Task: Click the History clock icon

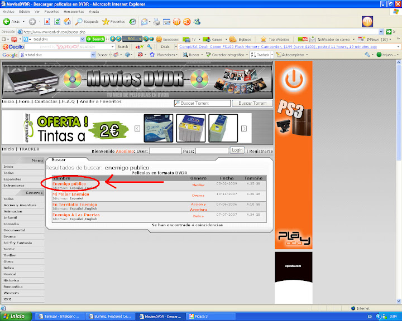Action: pyautogui.click(x=132, y=22)
